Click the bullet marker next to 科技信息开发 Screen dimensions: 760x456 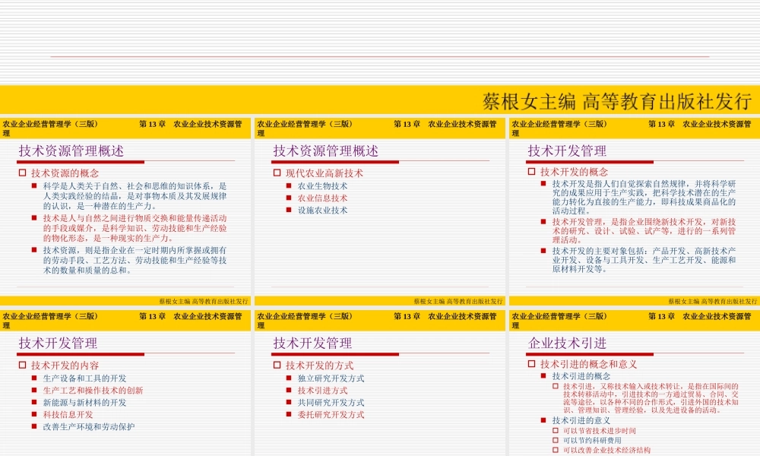[x=33, y=415]
